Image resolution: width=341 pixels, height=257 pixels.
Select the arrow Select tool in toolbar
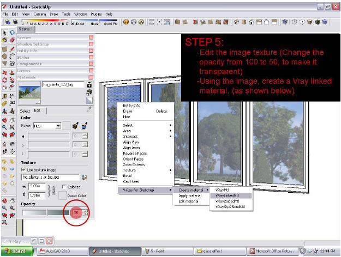click(x=5, y=33)
